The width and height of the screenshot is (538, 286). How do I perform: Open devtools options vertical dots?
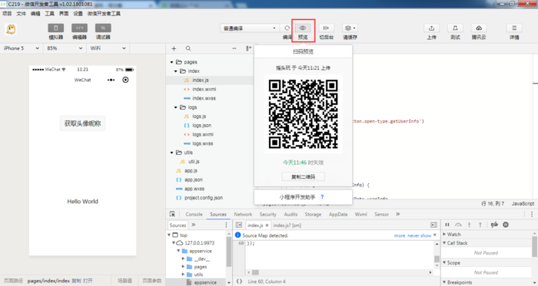click(x=532, y=214)
